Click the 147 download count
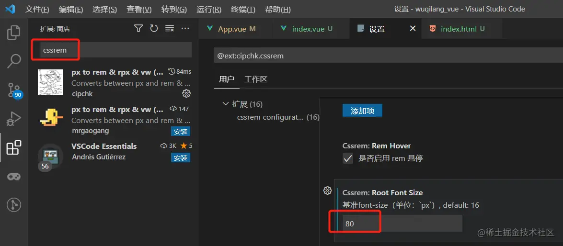 click(x=179, y=109)
